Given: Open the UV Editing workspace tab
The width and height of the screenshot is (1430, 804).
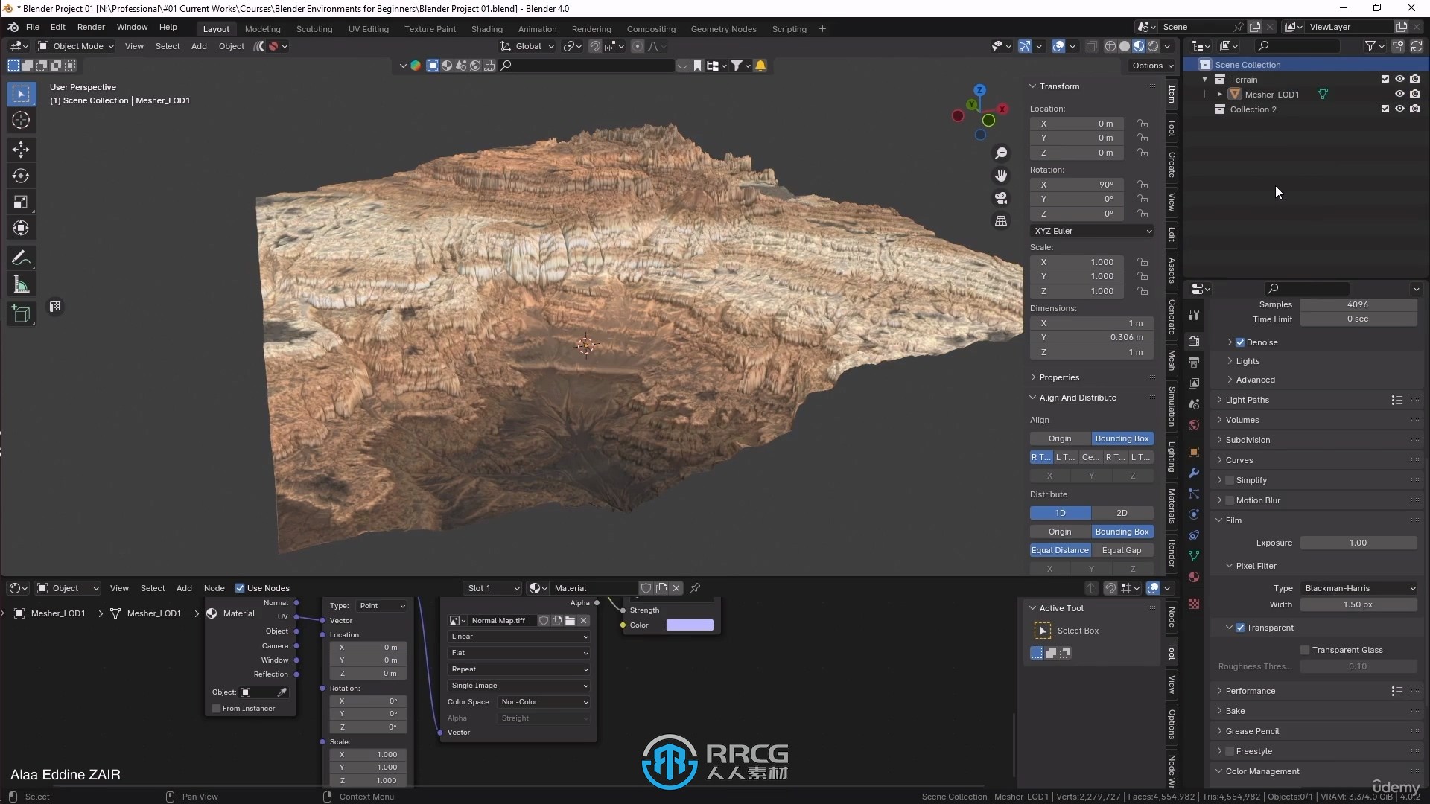Looking at the screenshot, I should pos(369,29).
